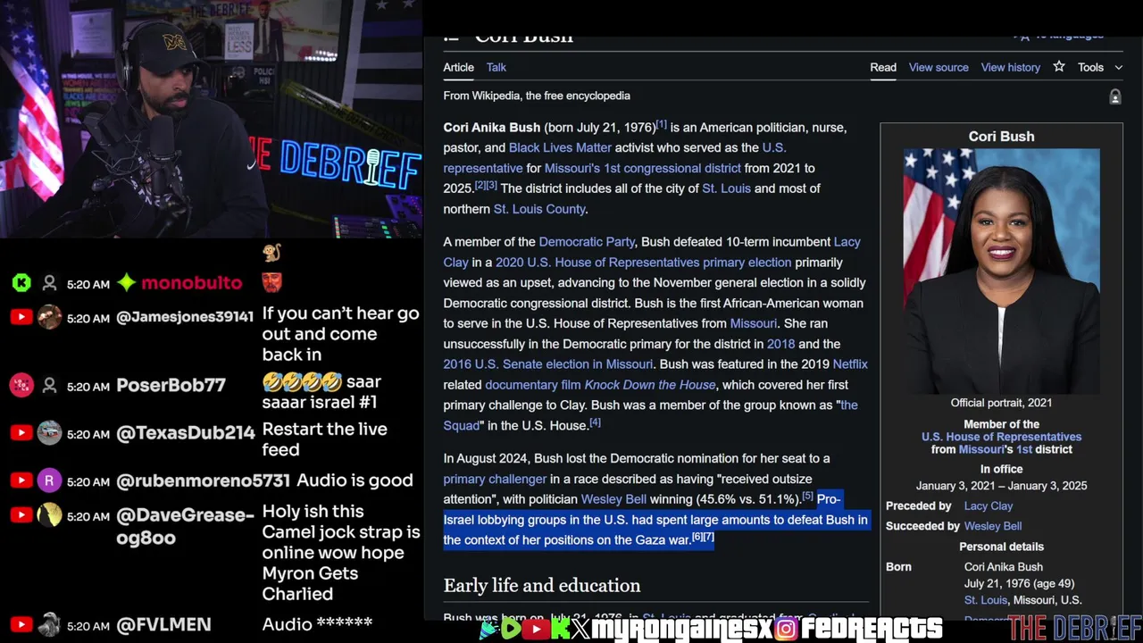Follow the U.S. representative link
Viewport: 1143px width, 643px height.
(482, 168)
